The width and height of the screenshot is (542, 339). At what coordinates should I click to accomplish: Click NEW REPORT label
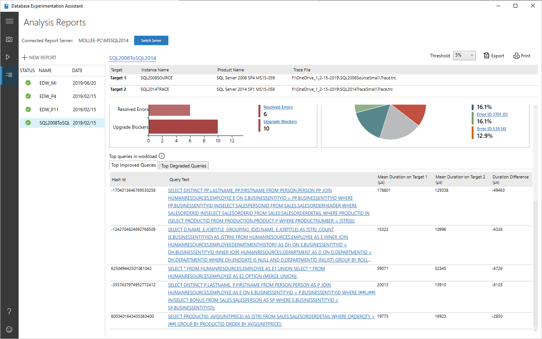click(x=43, y=58)
